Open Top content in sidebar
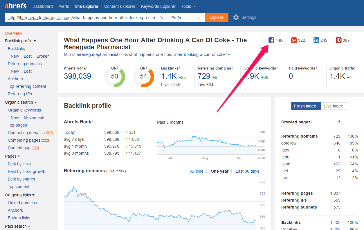The height and width of the screenshot is (230, 364). (x=19, y=187)
